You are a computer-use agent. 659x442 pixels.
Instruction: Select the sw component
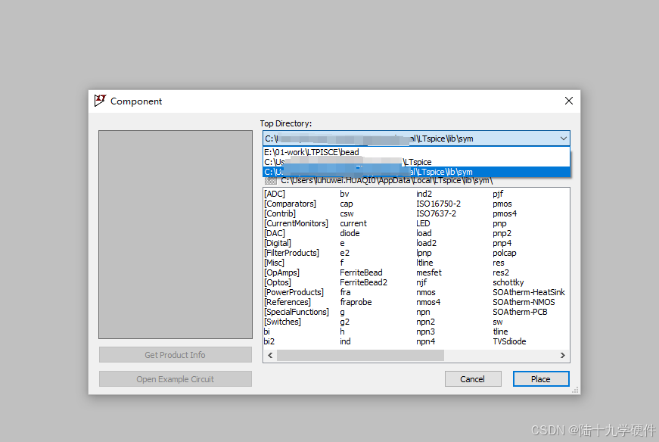click(x=498, y=322)
